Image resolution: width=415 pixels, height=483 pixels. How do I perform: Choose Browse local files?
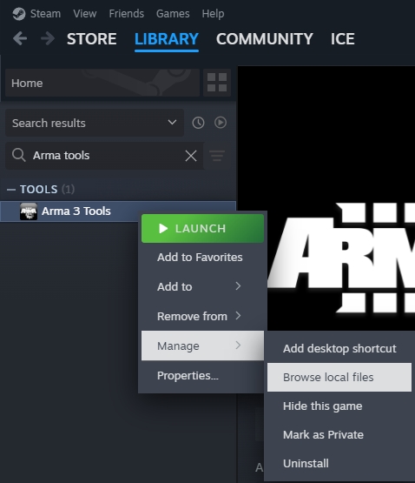[339, 377]
